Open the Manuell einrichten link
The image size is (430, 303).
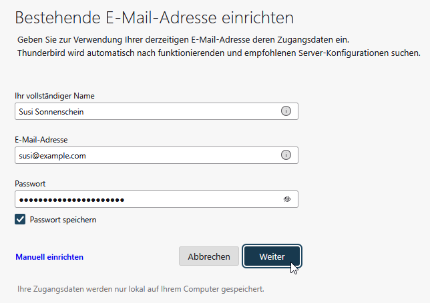click(49, 256)
